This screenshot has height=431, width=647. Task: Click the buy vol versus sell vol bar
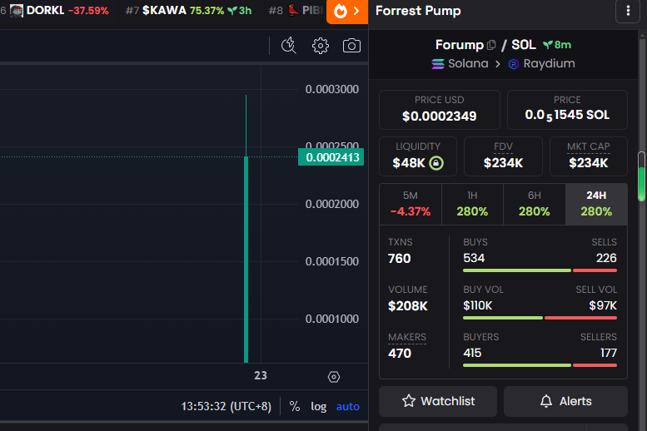(540, 318)
